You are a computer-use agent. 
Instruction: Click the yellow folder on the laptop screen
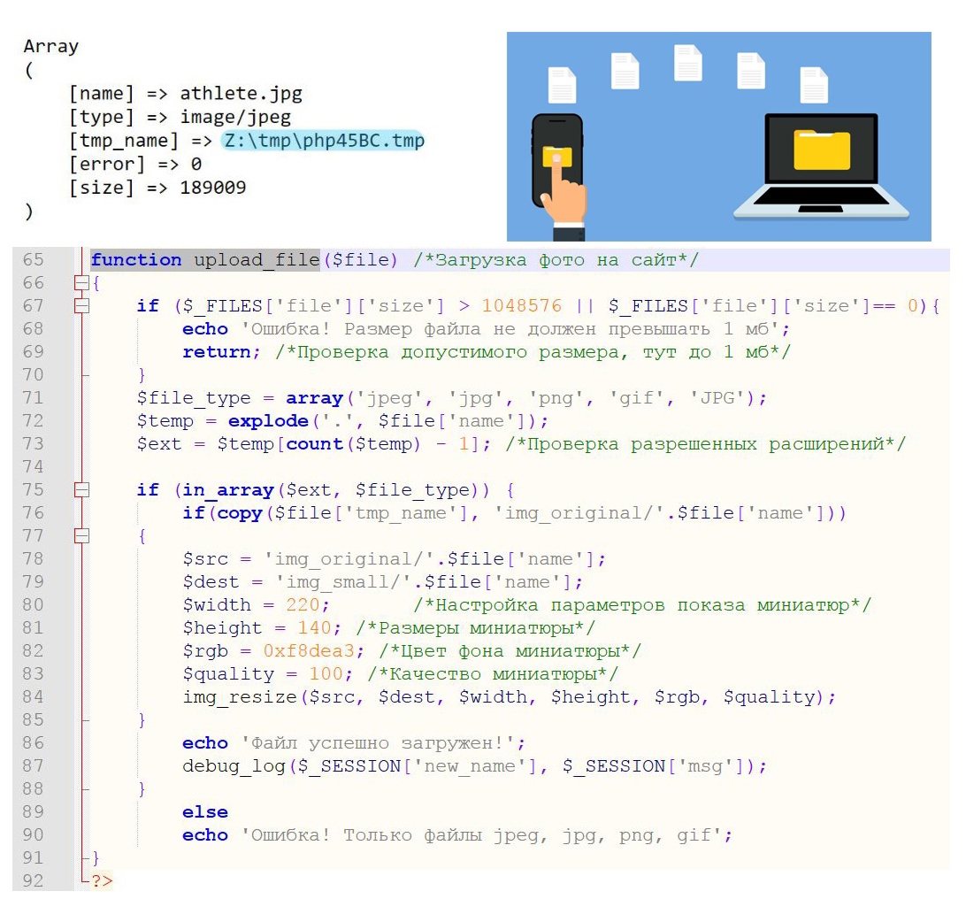[821, 150]
